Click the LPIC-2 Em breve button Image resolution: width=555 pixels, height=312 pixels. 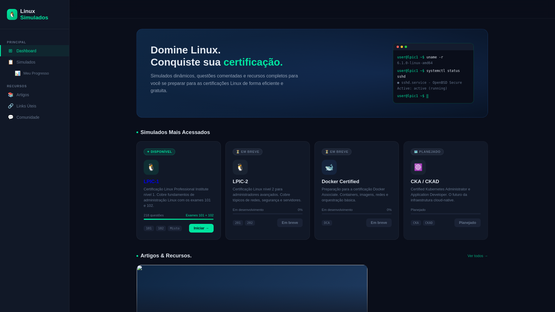coord(290,223)
